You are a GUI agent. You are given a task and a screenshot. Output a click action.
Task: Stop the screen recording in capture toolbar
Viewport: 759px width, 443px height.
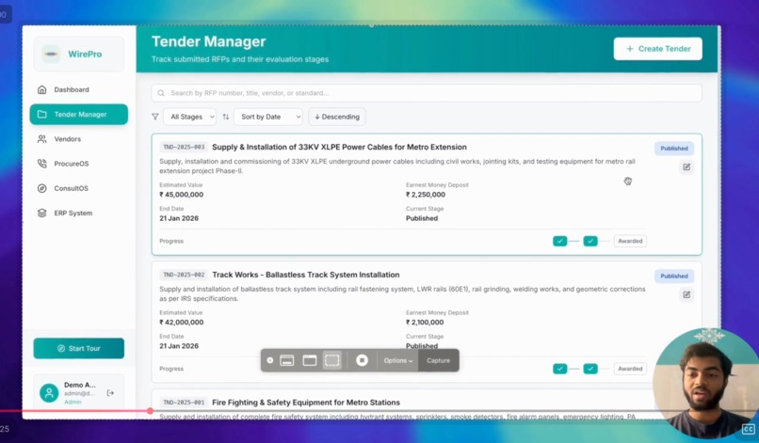click(x=362, y=360)
